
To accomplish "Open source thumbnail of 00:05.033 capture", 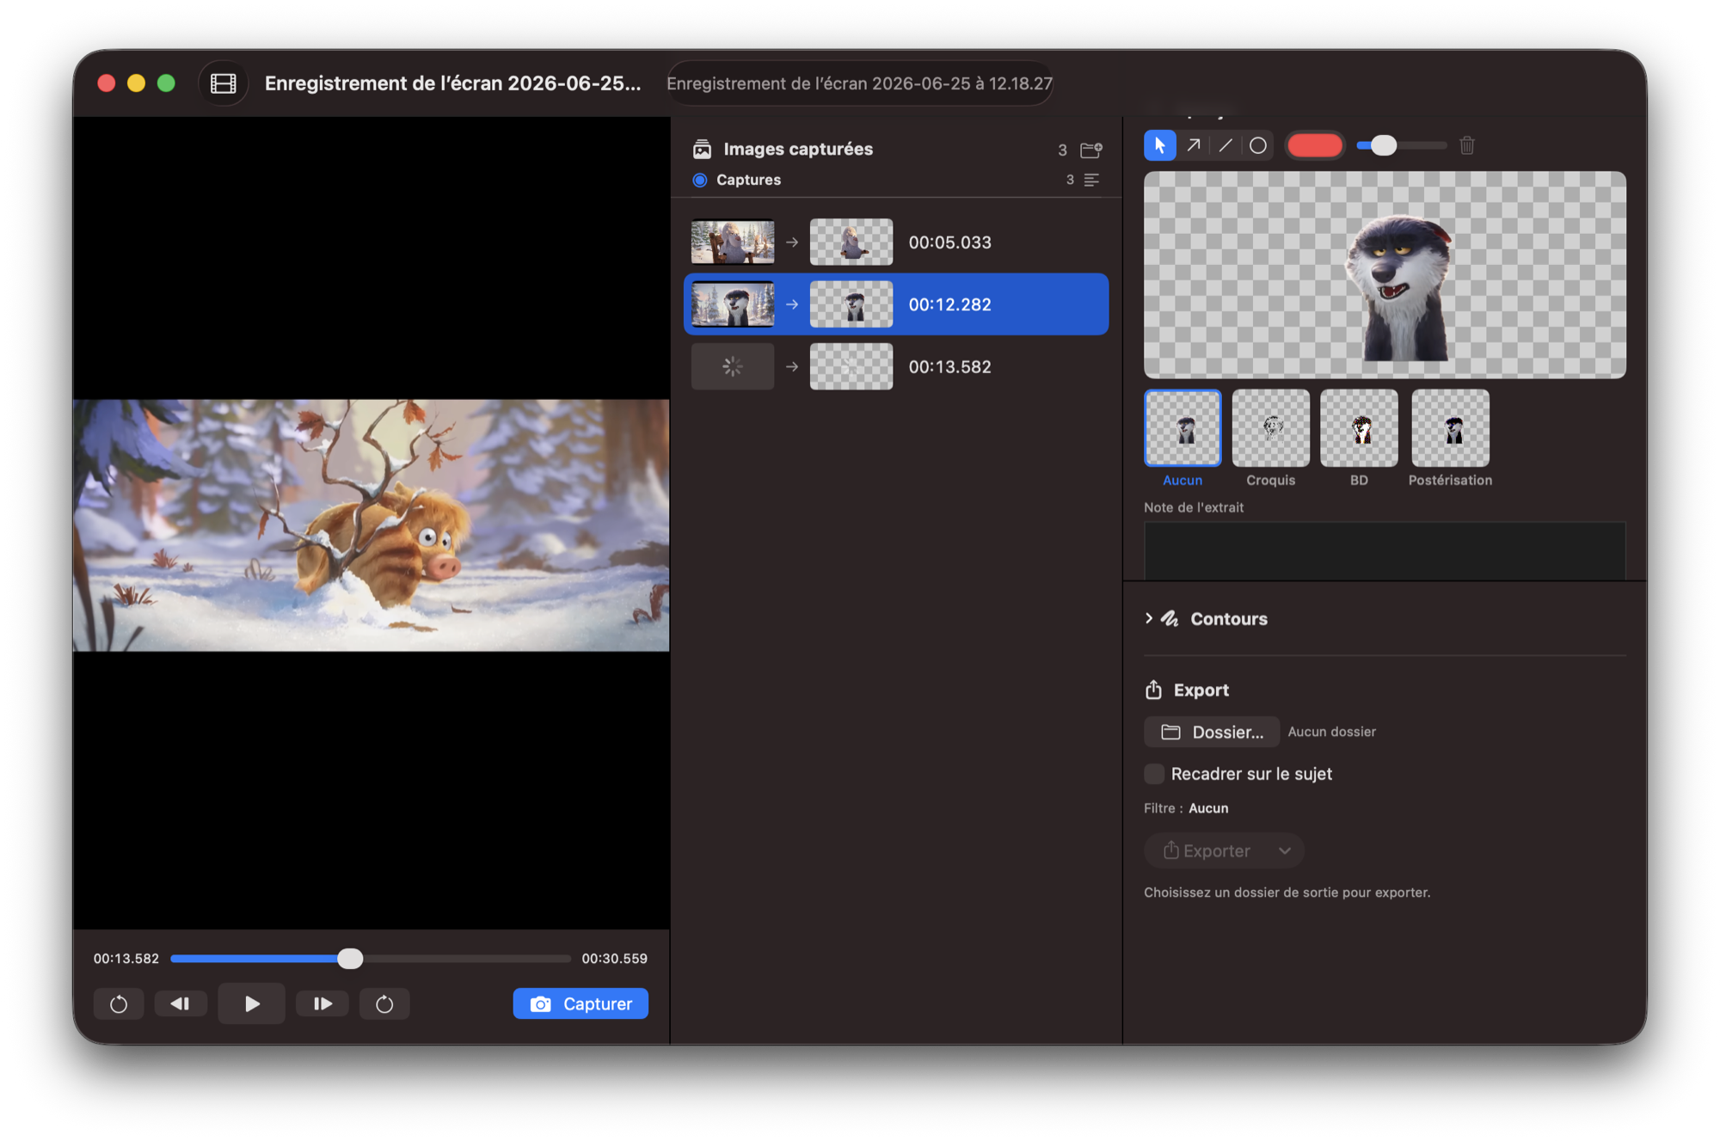I will [x=733, y=242].
